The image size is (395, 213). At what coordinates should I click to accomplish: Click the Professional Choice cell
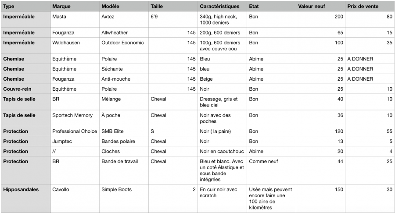(x=75, y=131)
